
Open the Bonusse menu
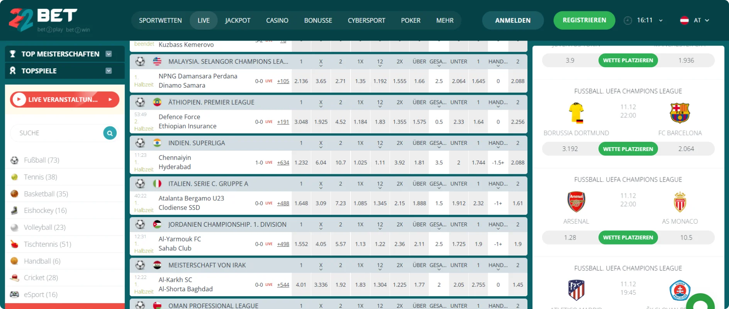tap(318, 20)
